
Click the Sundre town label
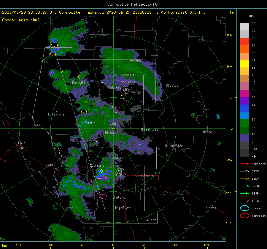tap(90, 123)
